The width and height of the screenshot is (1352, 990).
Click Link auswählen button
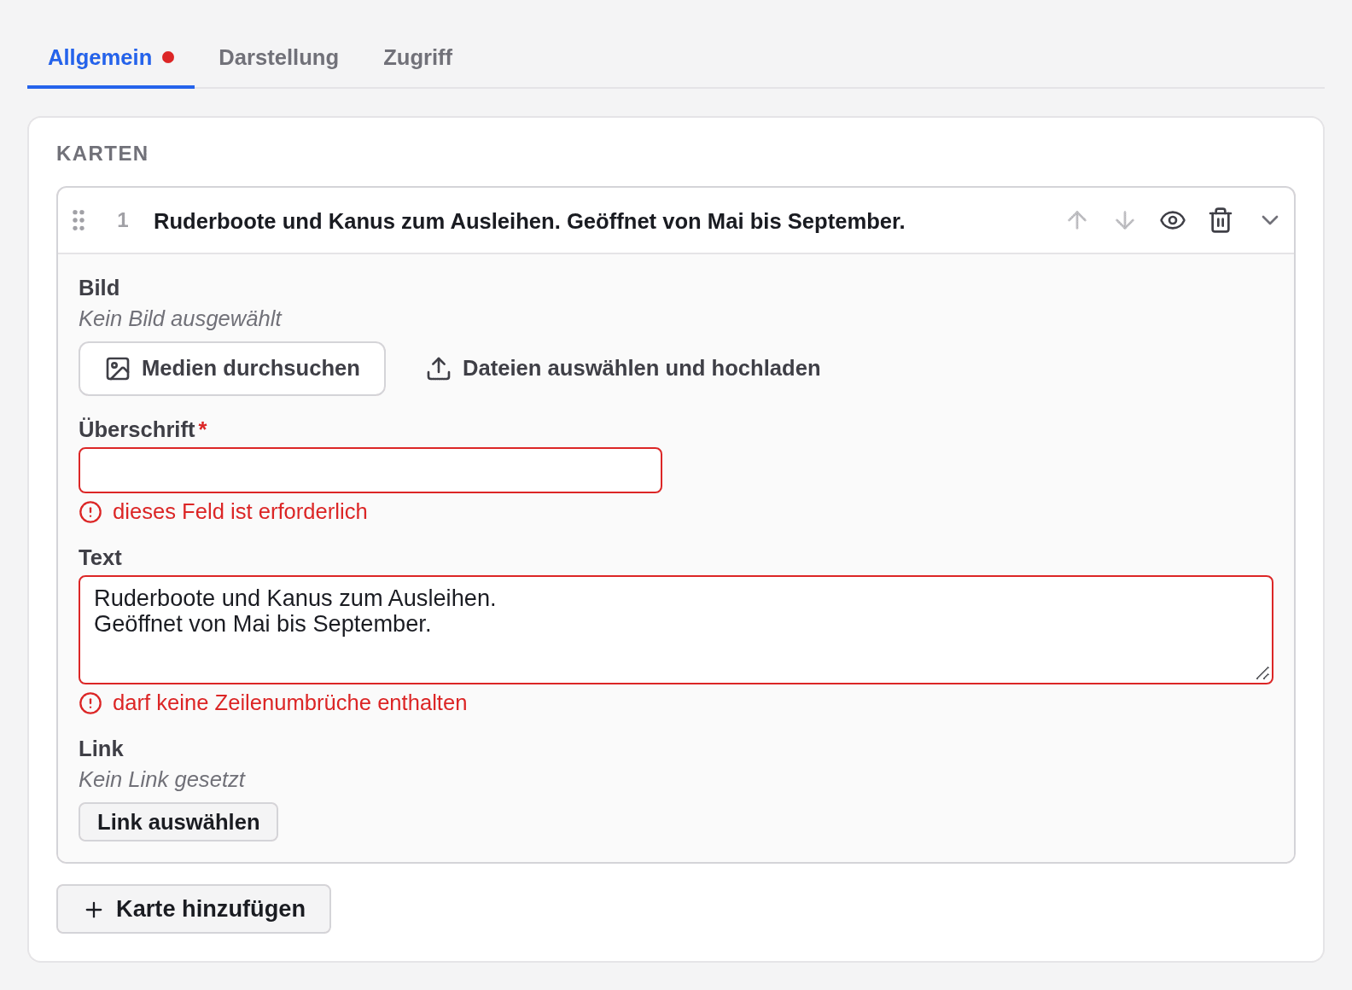(x=178, y=822)
